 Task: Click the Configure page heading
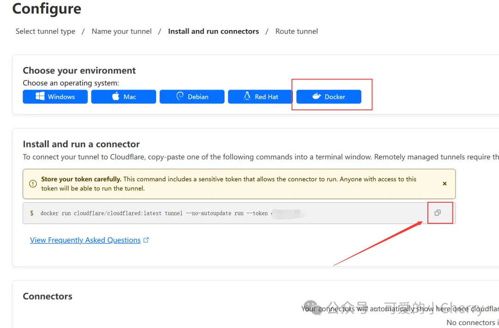(x=47, y=9)
